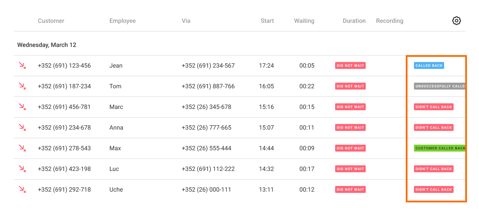Screen dimensions: 479x217
Task: Click missed call icon in Uche's row
Action: (22, 189)
